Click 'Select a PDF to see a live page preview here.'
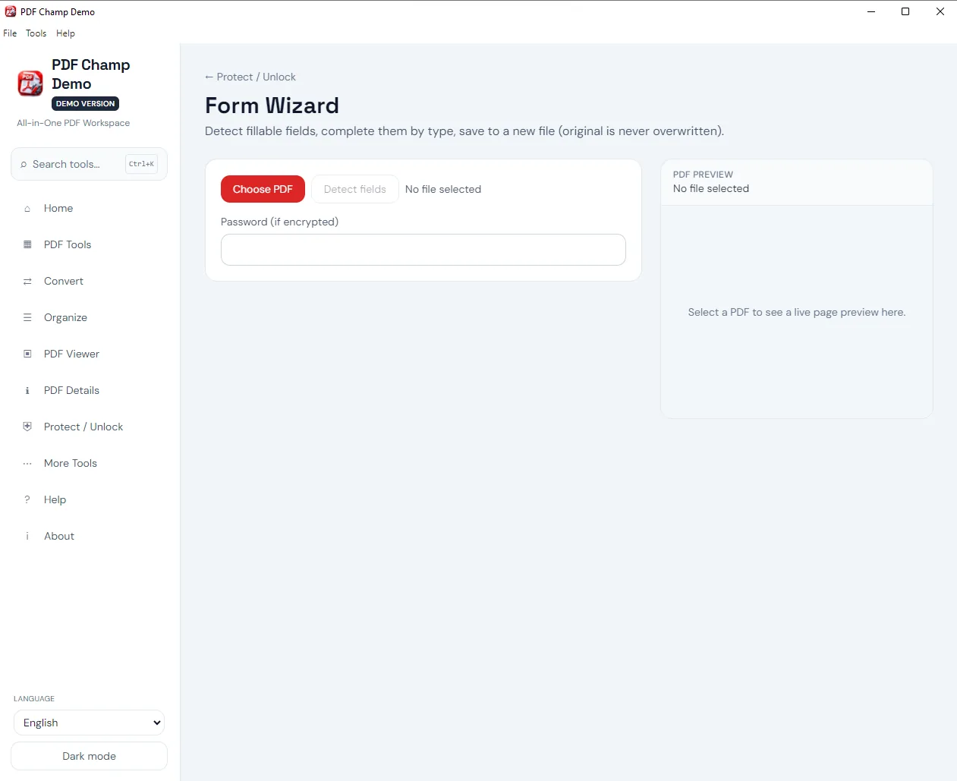Image resolution: width=957 pixels, height=781 pixels. (796, 312)
